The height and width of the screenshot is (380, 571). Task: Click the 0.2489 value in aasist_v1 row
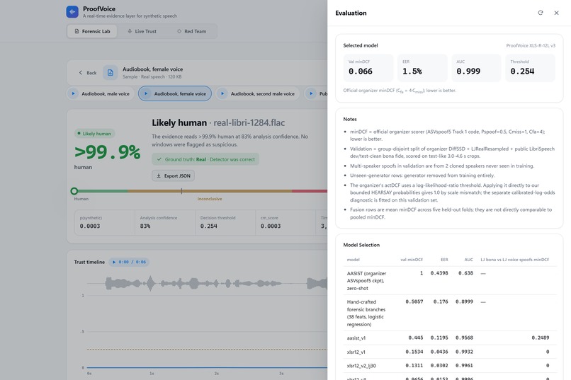541,338
